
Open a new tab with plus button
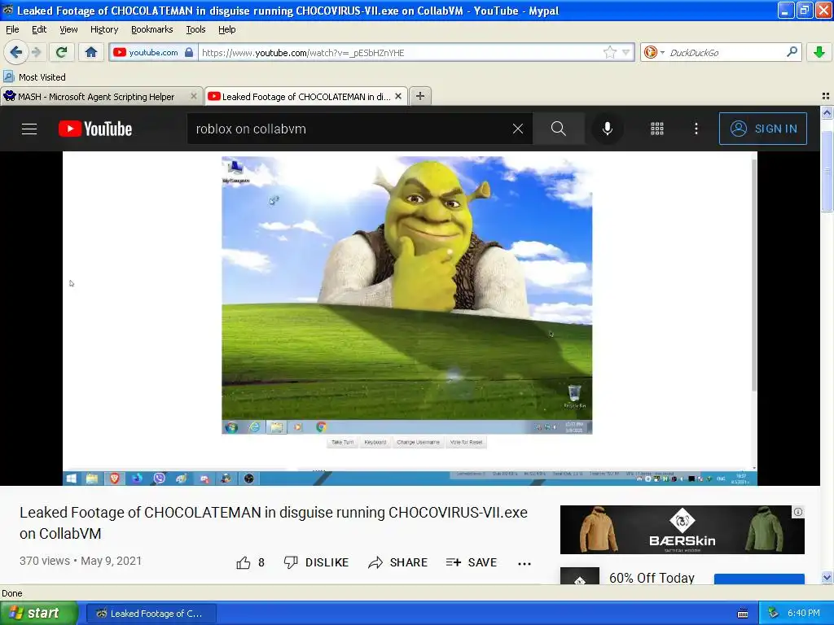420,96
